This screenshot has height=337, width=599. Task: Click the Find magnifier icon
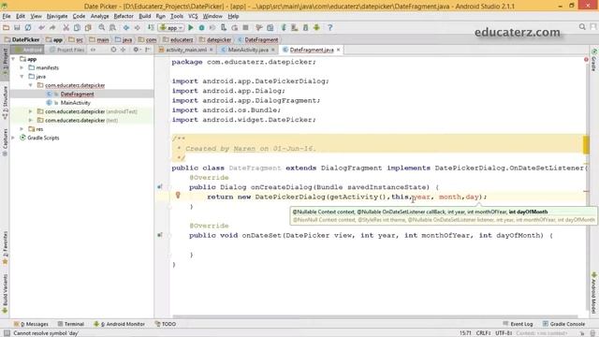pos(102,27)
